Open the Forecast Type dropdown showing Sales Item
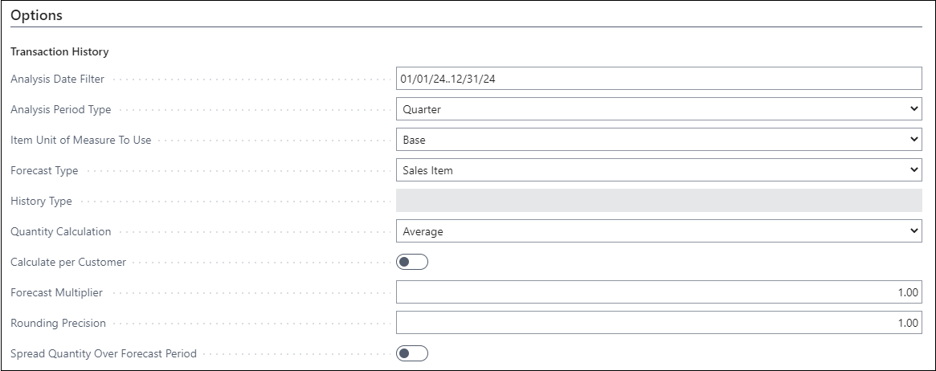Viewport: 936px width, 371px height. click(658, 170)
